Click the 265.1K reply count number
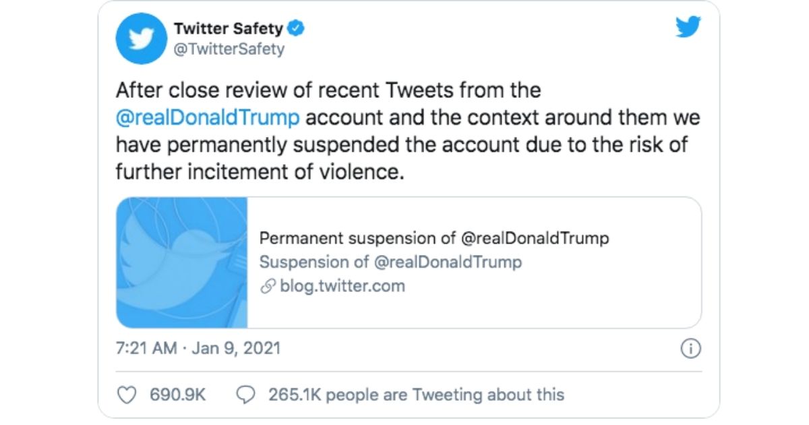The width and height of the screenshot is (809, 425). pyautogui.click(x=295, y=395)
